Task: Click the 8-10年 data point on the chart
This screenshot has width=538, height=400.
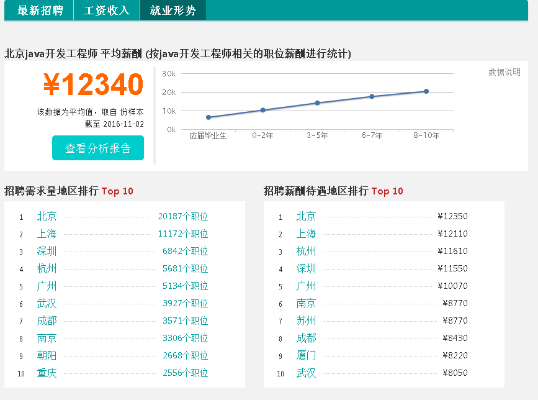Action: tap(426, 91)
